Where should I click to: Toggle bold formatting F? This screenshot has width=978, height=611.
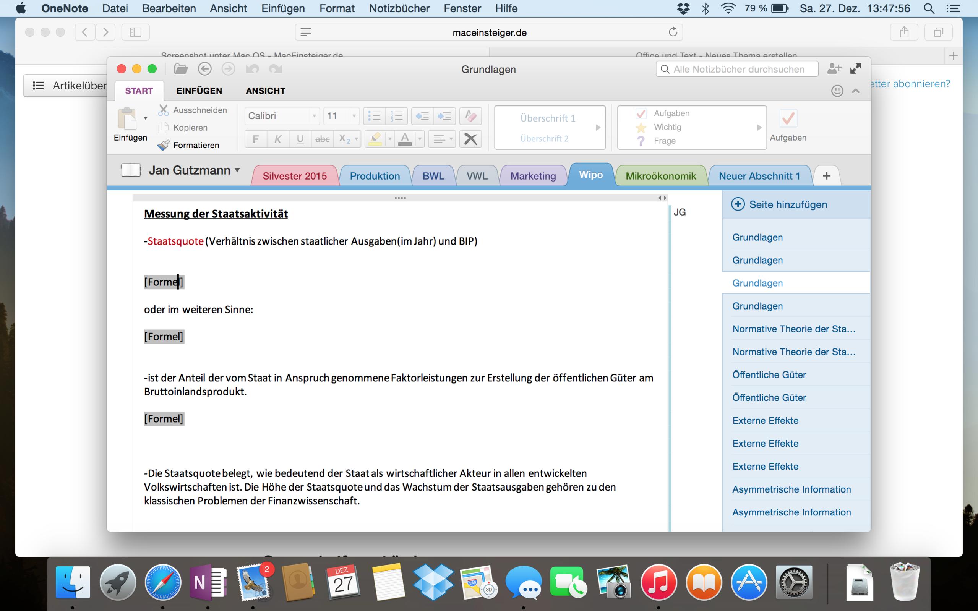pyautogui.click(x=255, y=139)
